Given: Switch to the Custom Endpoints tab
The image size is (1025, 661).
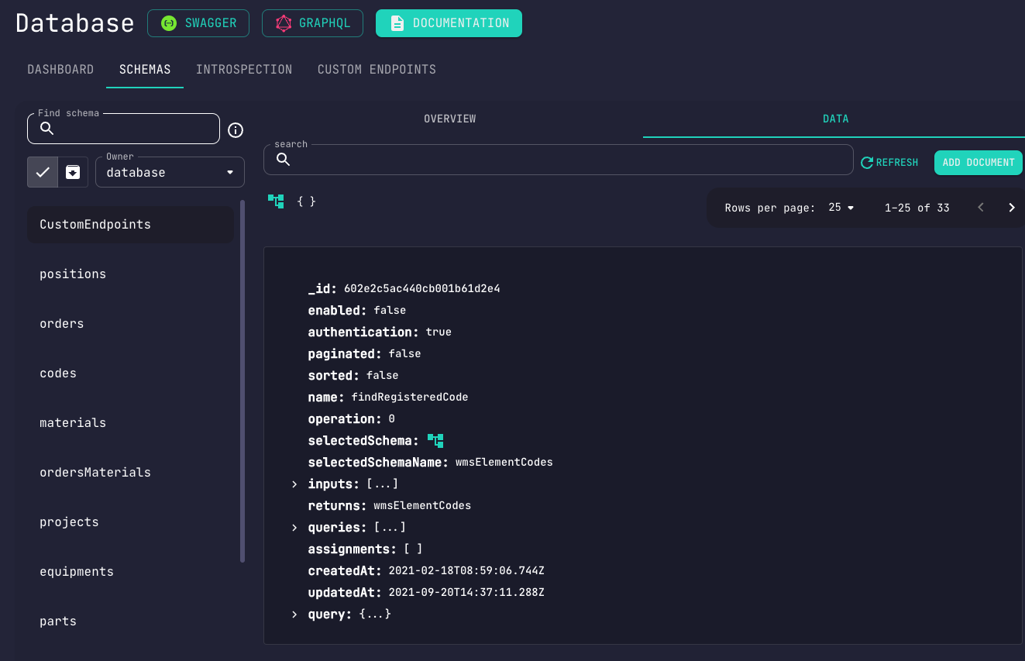Looking at the screenshot, I should click(377, 70).
